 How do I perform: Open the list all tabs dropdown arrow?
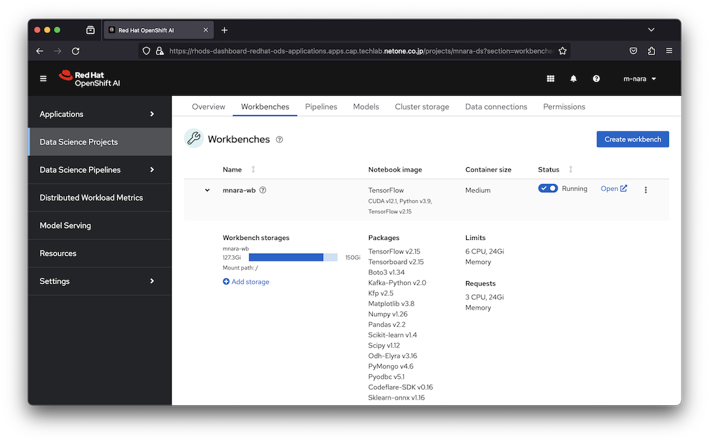click(651, 30)
